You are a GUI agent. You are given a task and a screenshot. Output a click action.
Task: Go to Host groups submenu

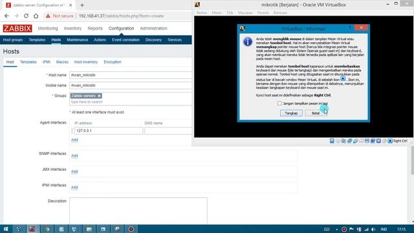coord(13,40)
